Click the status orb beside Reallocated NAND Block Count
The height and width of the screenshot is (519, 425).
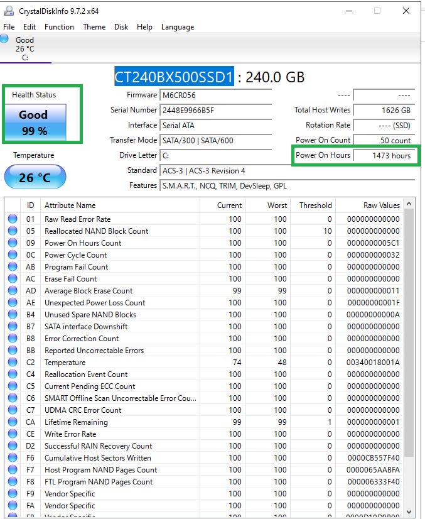tap(13, 231)
